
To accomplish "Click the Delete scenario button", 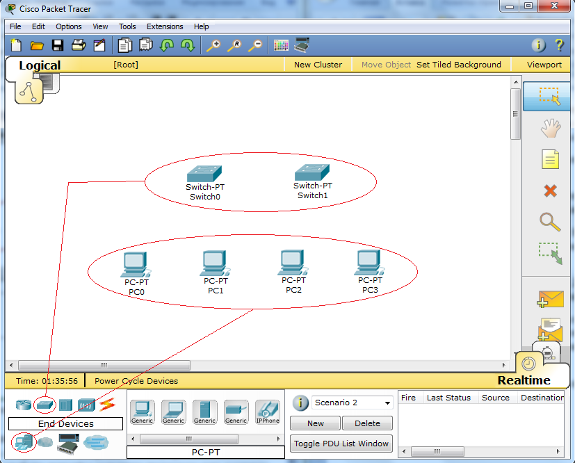I will pos(367,423).
